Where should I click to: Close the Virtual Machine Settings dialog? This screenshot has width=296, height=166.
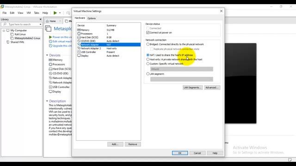point(221,11)
